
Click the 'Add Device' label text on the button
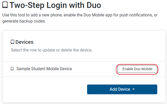(120, 89)
